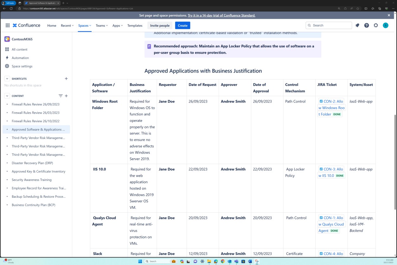Open Confluence notifications bell
397x265 pixels.
pyautogui.click(x=357, y=25)
